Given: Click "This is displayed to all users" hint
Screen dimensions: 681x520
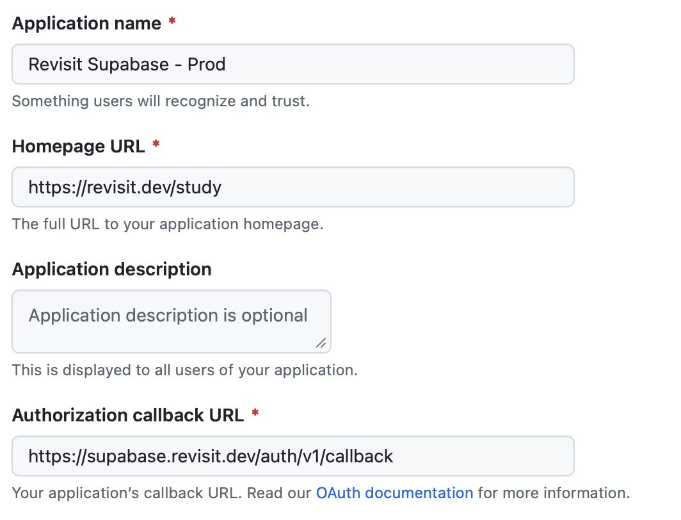Looking at the screenshot, I should tap(184, 370).
